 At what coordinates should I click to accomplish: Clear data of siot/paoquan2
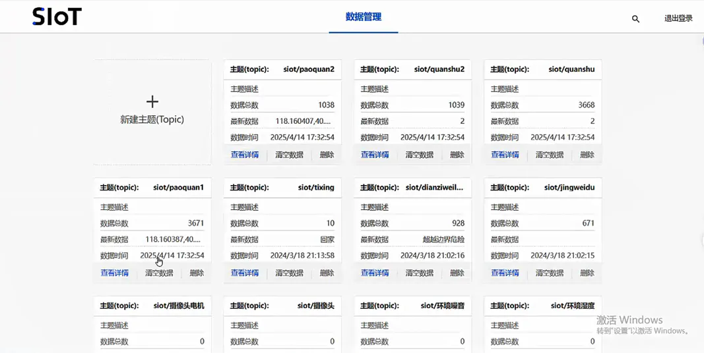(x=289, y=155)
